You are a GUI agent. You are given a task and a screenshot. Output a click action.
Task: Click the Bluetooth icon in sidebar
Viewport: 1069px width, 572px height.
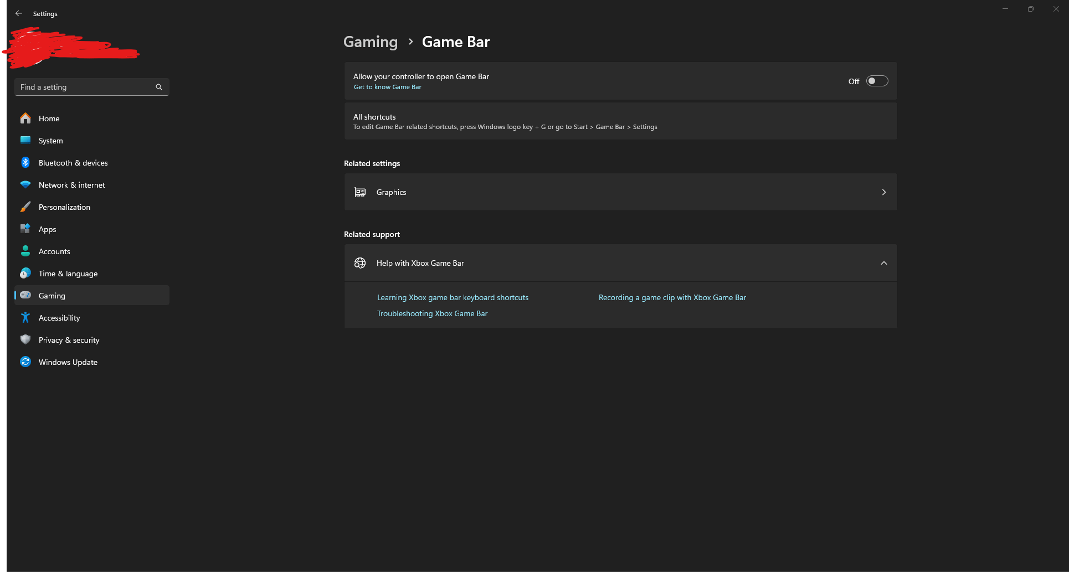[x=25, y=162]
